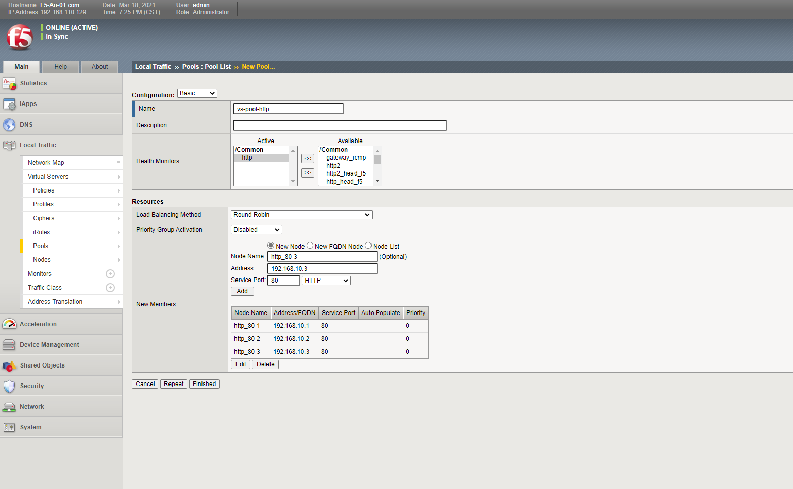The height and width of the screenshot is (489, 793).
Task: Open the Load Balancing Method dropdown
Action: click(301, 215)
